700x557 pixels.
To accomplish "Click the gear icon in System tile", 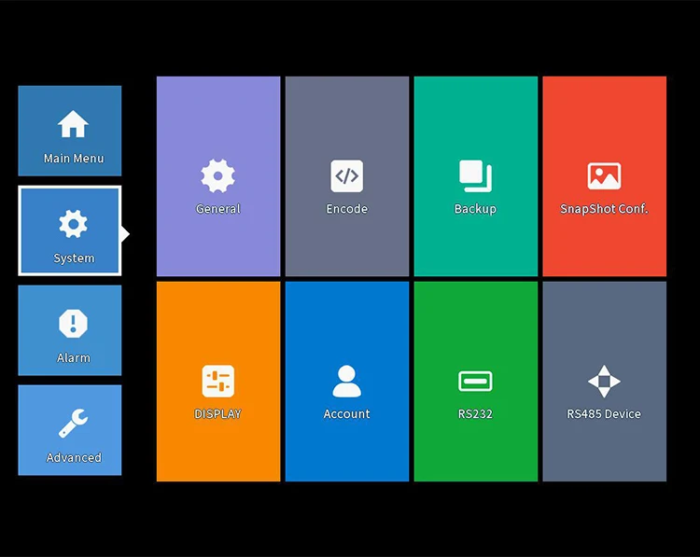I will (x=73, y=224).
